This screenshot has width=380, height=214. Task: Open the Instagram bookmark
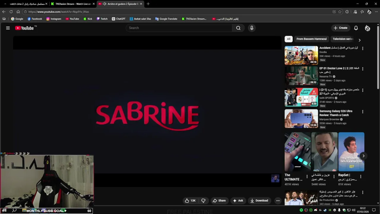click(x=53, y=19)
